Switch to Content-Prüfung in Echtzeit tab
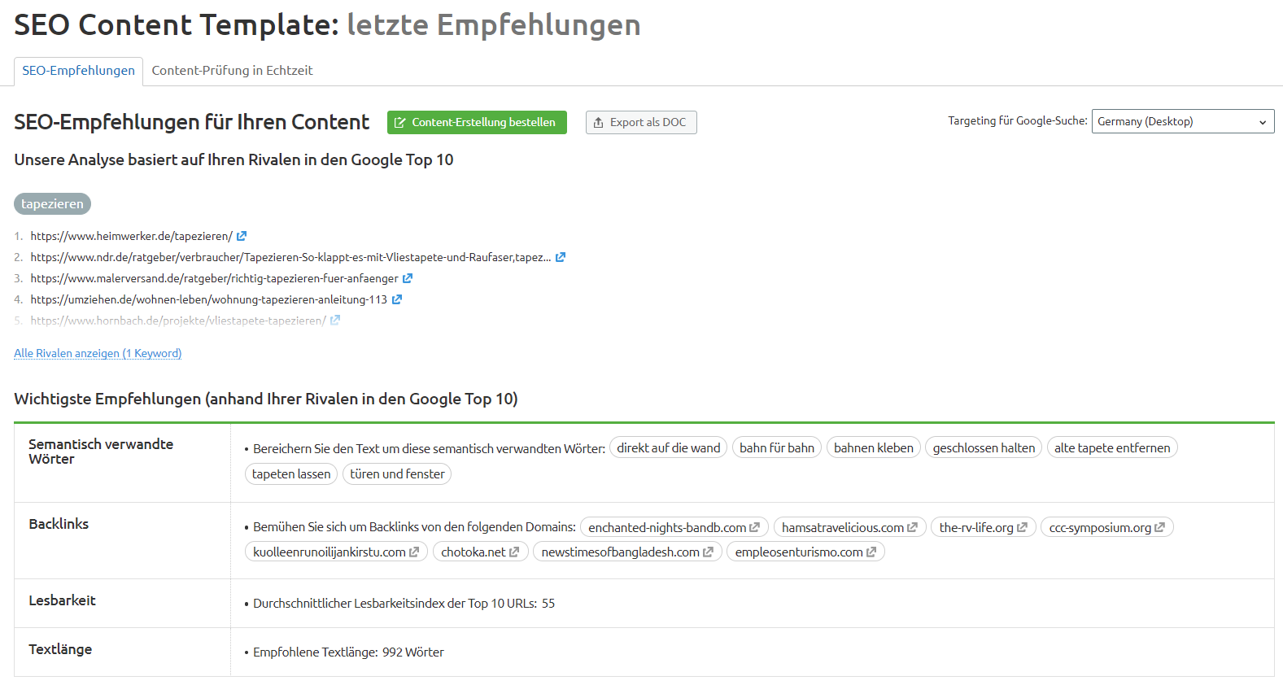The image size is (1283, 685). tap(232, 71)
